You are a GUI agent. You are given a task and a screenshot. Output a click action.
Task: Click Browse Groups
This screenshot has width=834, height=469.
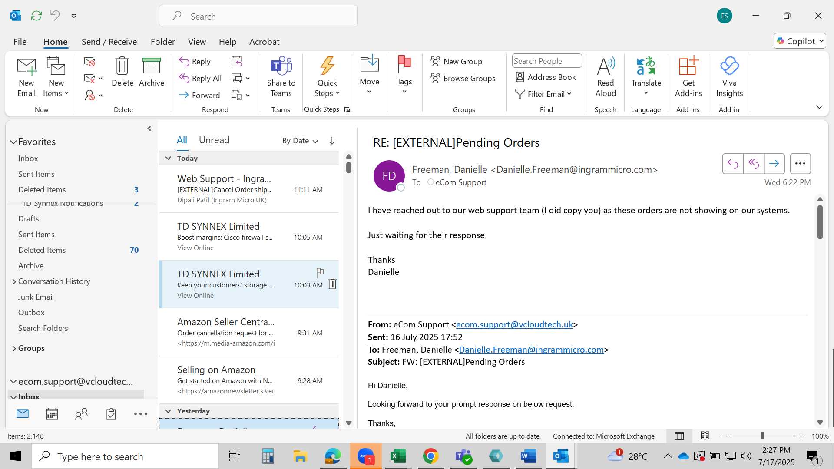[x=463, y=78]
